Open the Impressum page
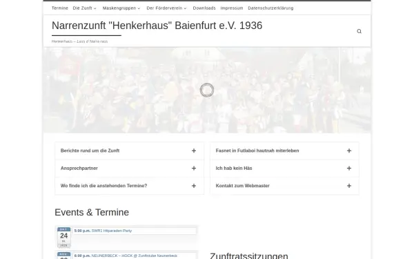The image size is (414, 259). point(232,8)
